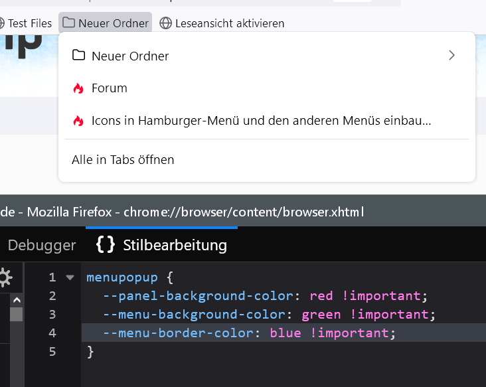Click the folder icon on Neuer Ordner toolbar bookmark

(x=68, y=23)
